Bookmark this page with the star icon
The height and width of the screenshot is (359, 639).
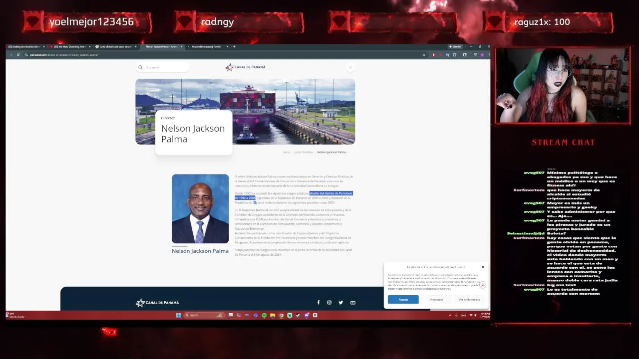pyautogui.click(x=424, y=55)
